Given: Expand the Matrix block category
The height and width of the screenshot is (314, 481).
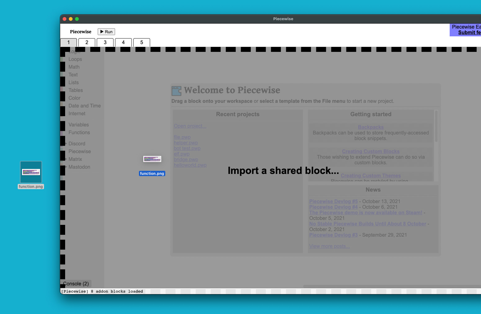Looking at the screenshot, I should [x=75, y=159].
